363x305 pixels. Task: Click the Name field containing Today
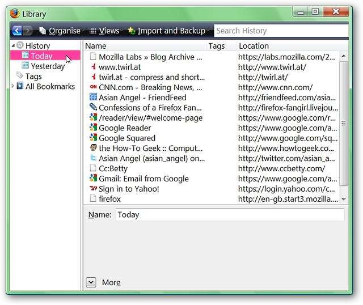coord(230,215)
